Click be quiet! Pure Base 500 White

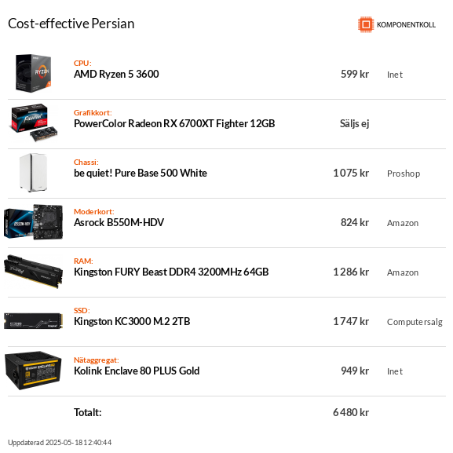(x=141, y=173)
